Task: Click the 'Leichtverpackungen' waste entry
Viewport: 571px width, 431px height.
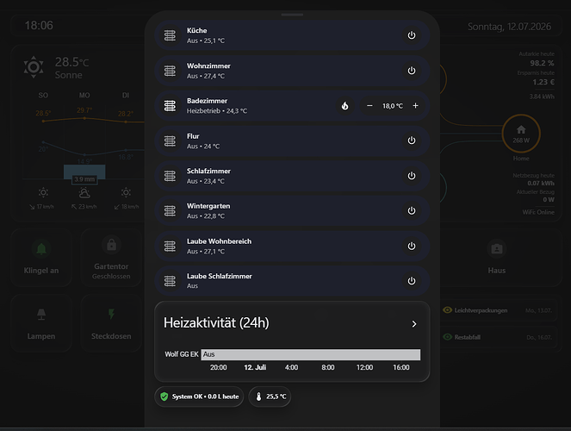Action: tap(498, 310)
